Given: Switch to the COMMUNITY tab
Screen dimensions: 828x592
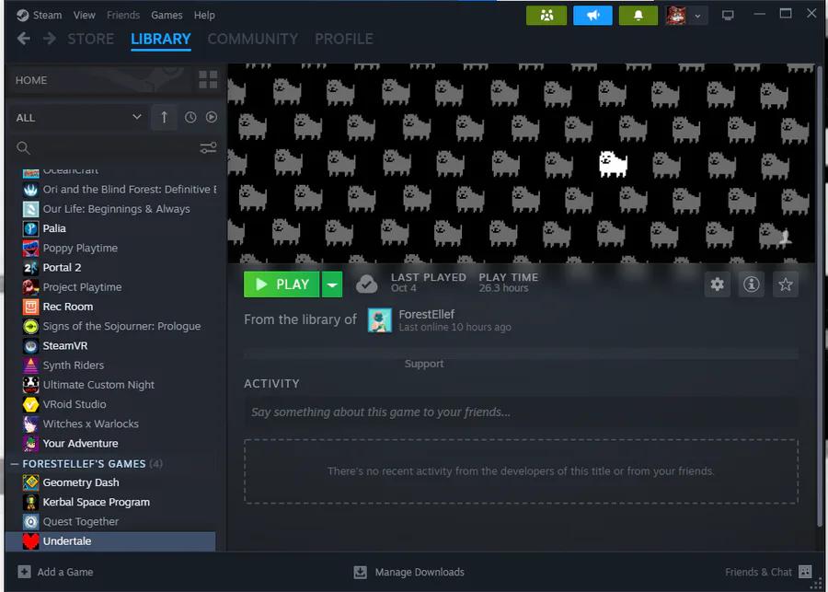Looking at the screenshot, I should 253,39.
